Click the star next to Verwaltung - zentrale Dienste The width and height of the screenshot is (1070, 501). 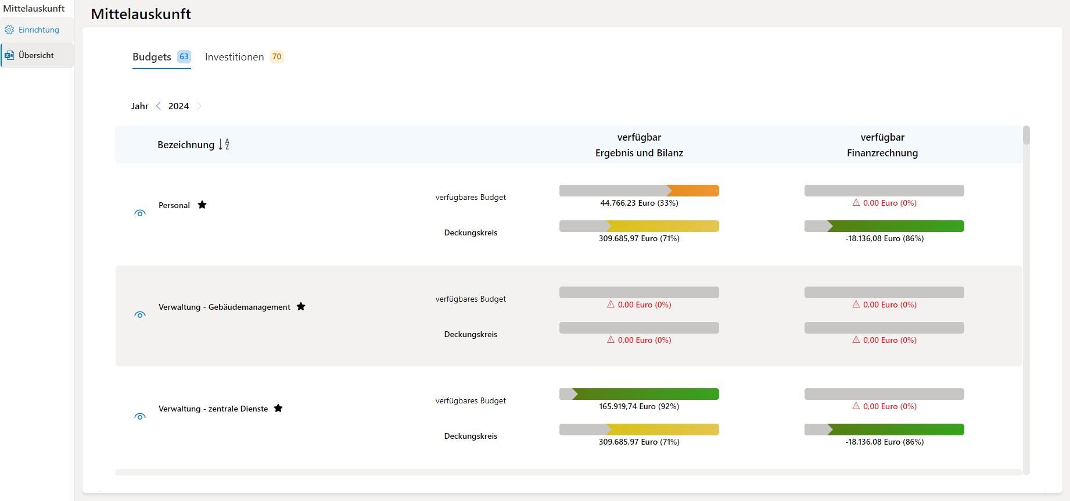coord(278,408)
